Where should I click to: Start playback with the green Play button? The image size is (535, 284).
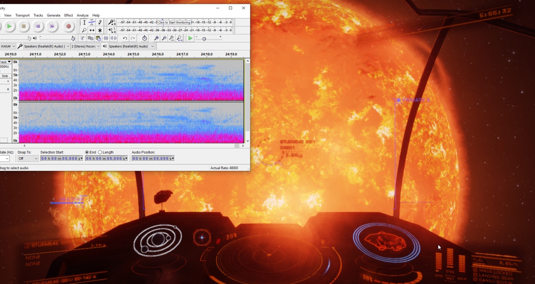(9, 26)
